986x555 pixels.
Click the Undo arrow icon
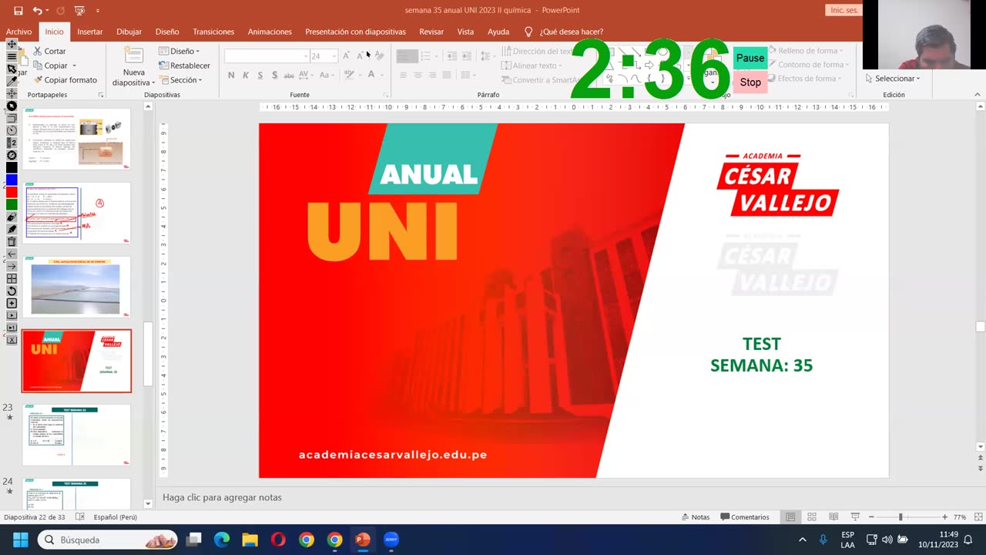pos(38,11)
